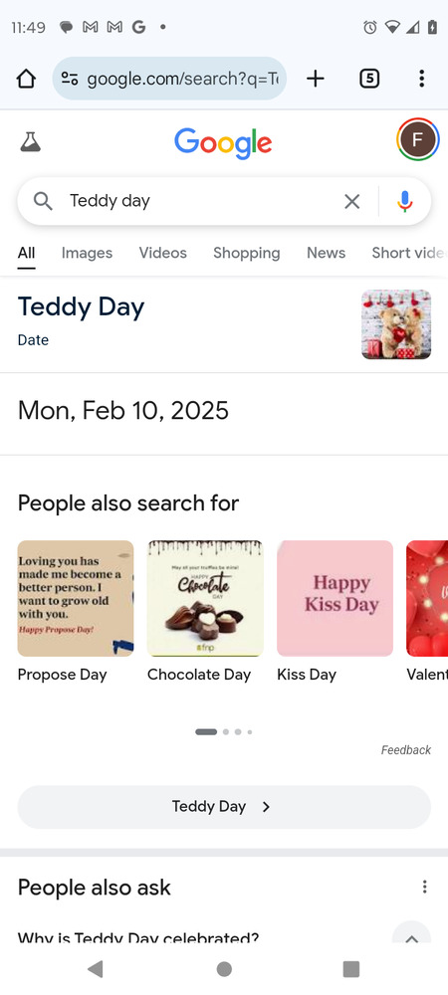Tap the Chrome home icon

[x=26, y=79]
